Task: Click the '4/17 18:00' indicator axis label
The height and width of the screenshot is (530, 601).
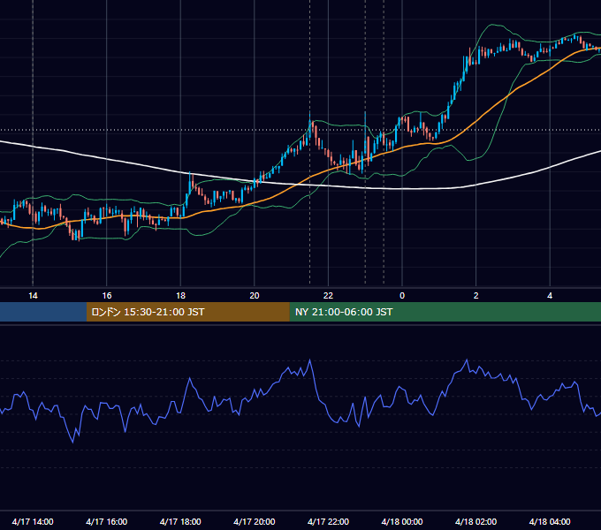Action: 180,521
